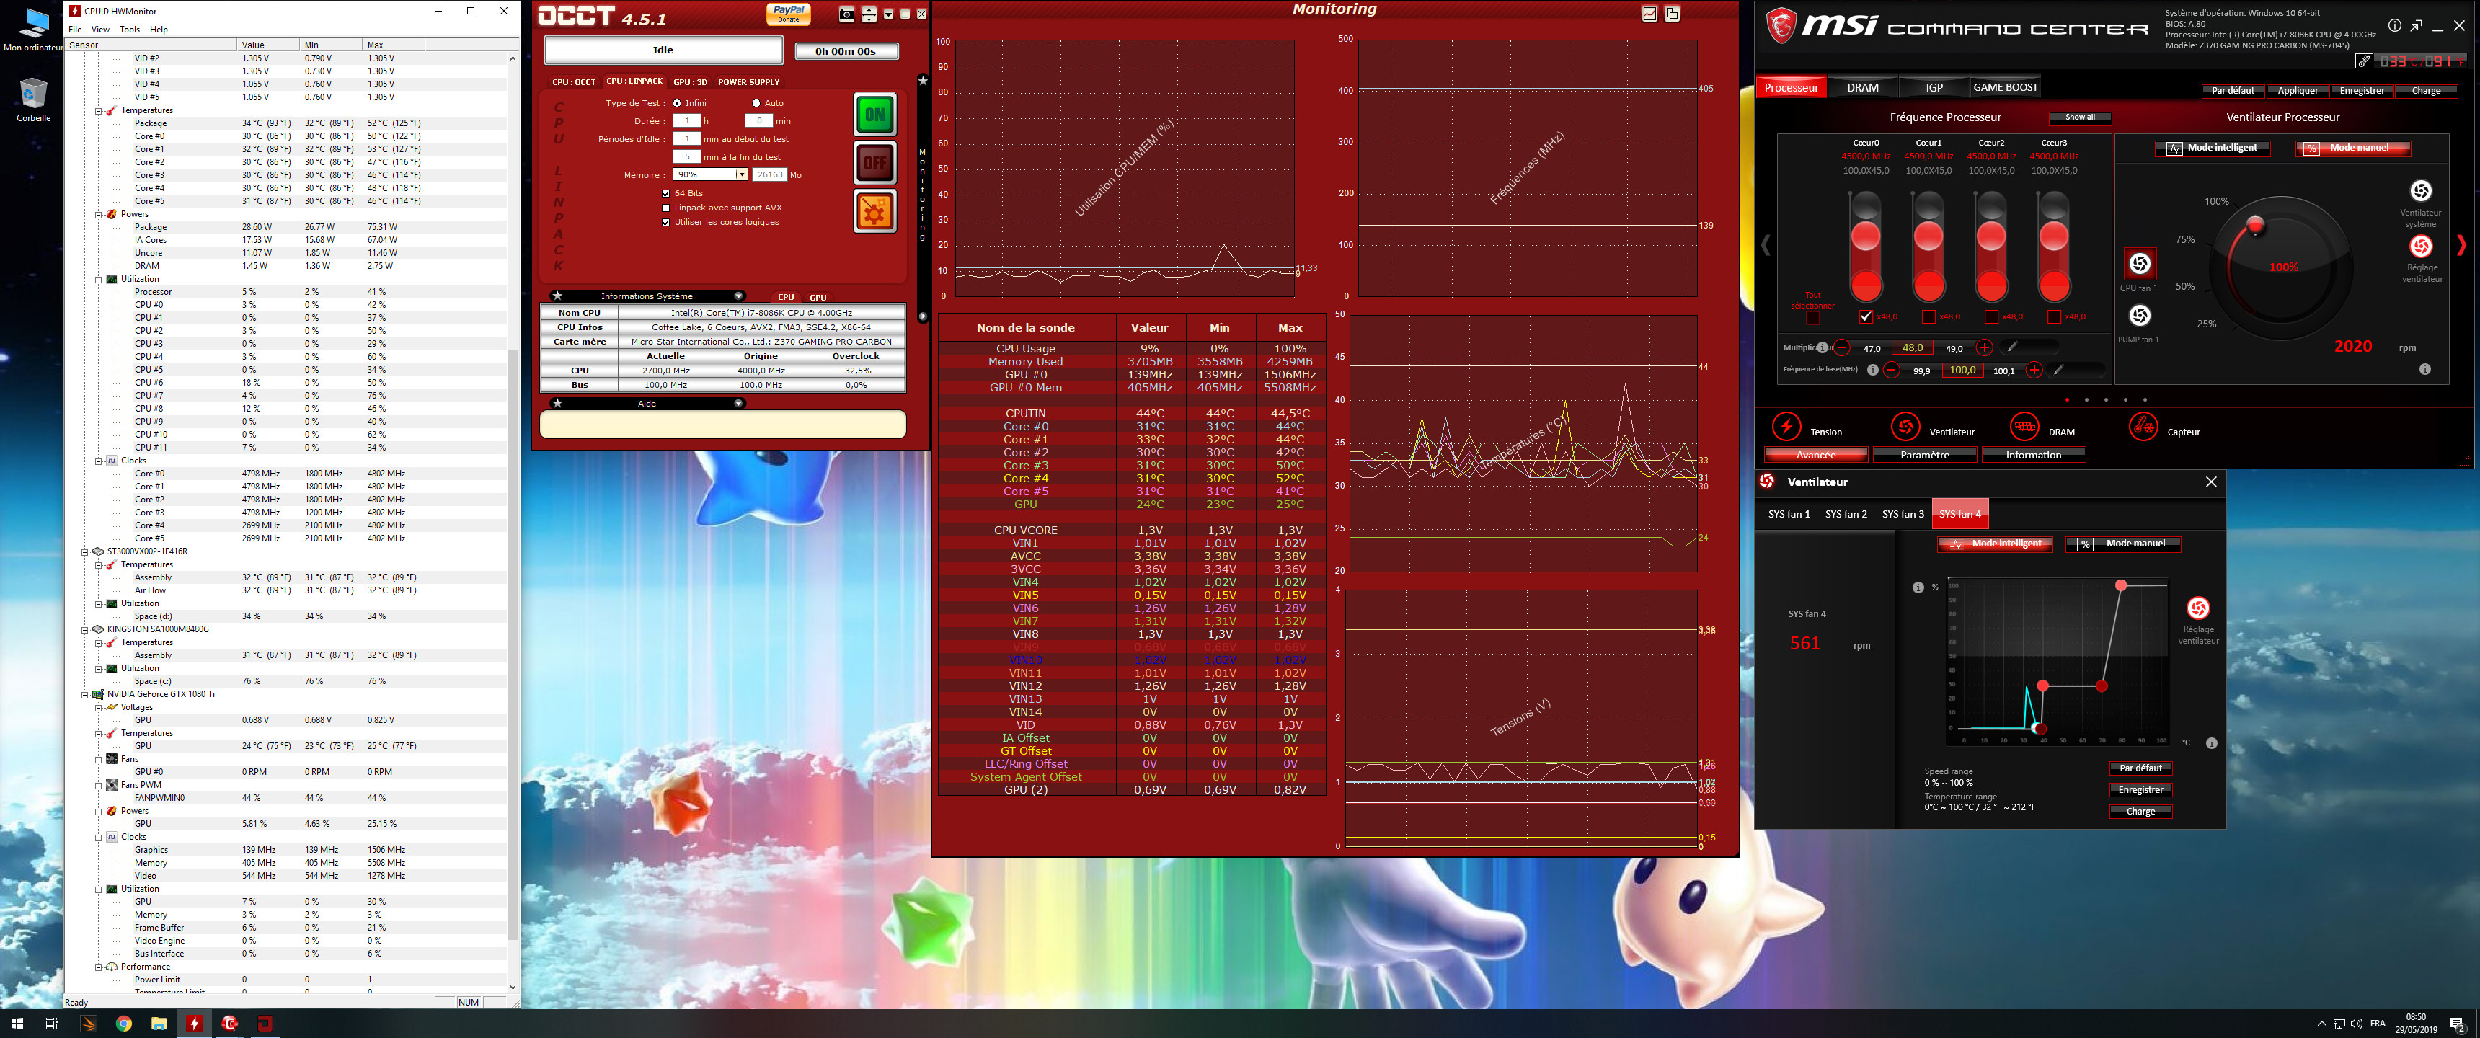Switch to the CPU : OCCT tab
This screenshot has height=1038, width=2480.
point(574,82)
